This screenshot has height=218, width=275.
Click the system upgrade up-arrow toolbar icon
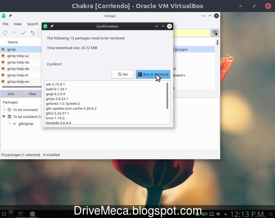point(14,33)
